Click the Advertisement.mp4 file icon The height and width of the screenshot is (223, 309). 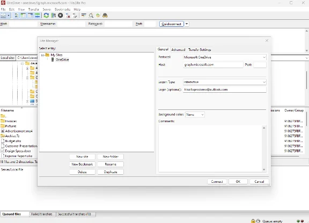pyautogui.click(x=3, y=131)
